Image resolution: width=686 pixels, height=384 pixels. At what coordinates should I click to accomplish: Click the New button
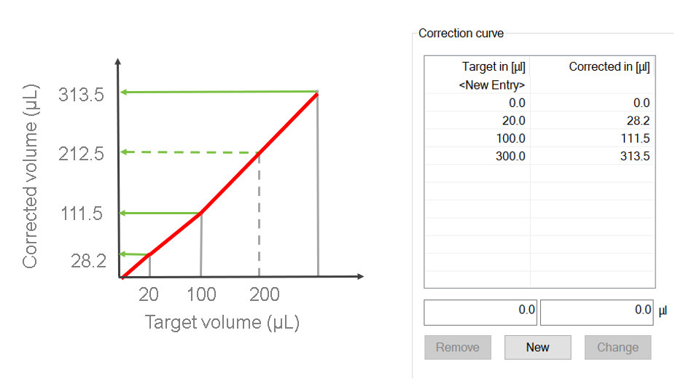537,348
